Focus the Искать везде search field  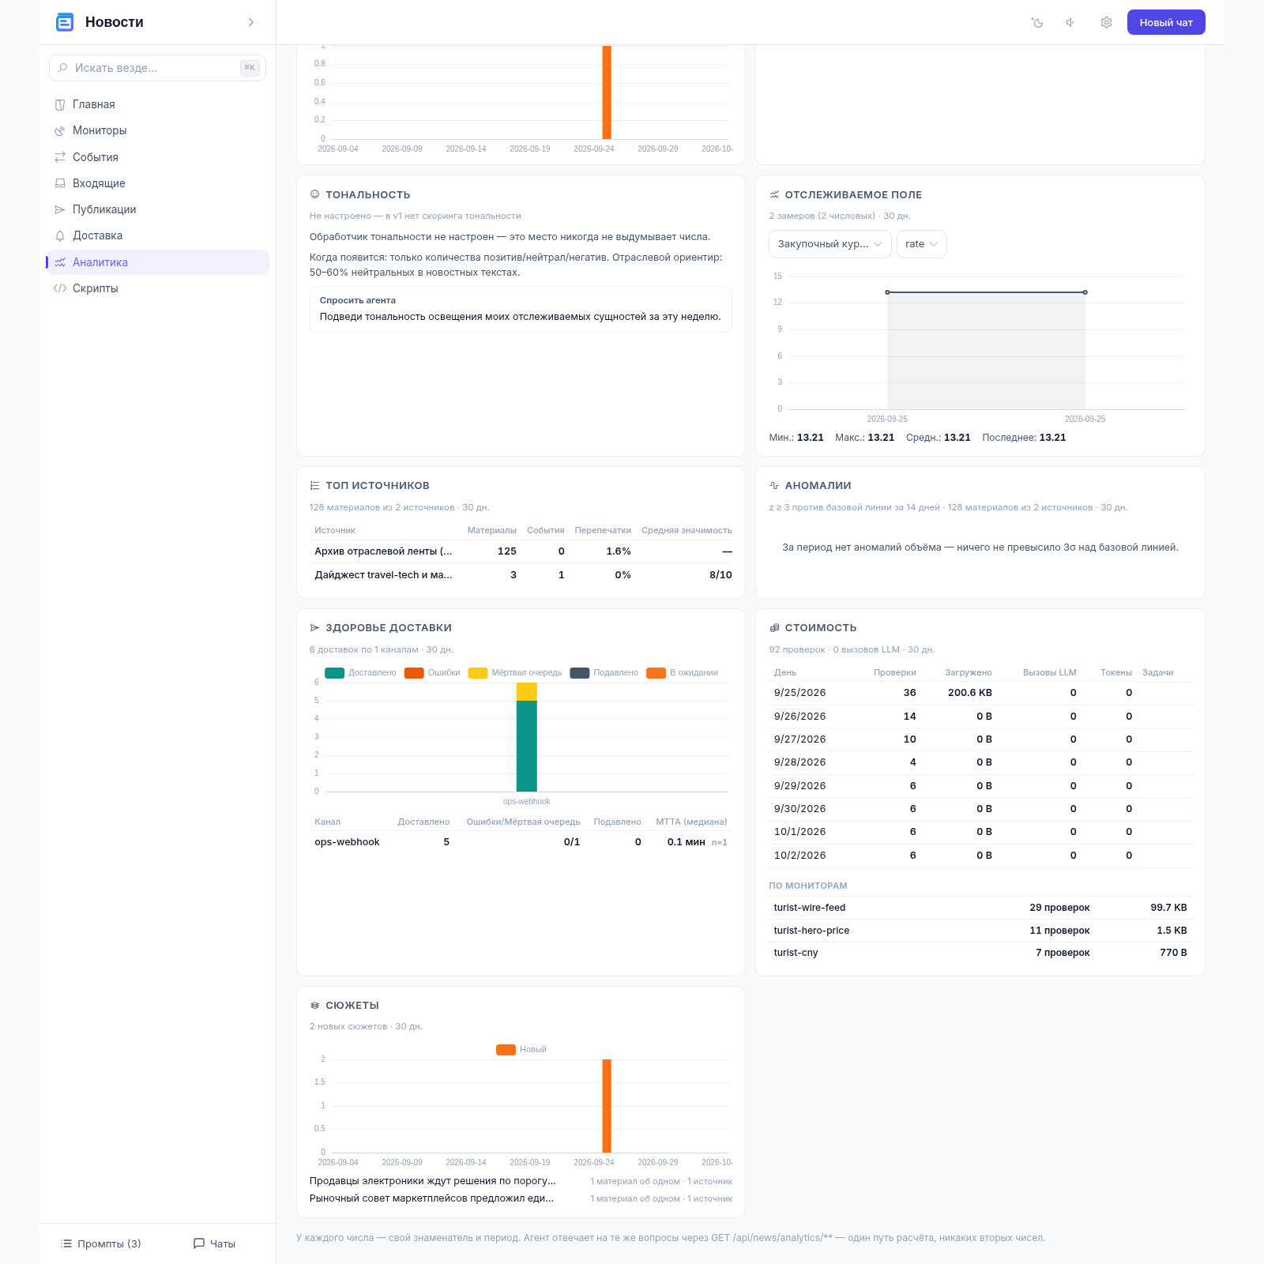(157, 68)
